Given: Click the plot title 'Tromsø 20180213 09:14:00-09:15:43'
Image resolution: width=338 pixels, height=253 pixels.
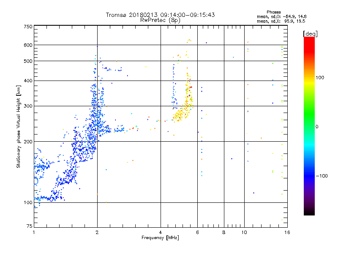Looking at the screenshot, I should coord(160,15).
